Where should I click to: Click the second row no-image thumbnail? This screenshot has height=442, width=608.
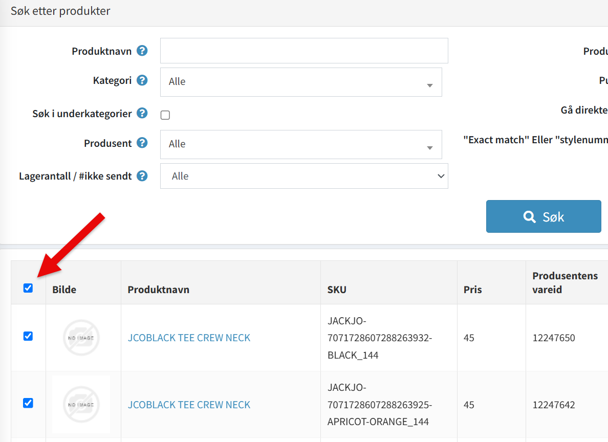coord(81,405)
